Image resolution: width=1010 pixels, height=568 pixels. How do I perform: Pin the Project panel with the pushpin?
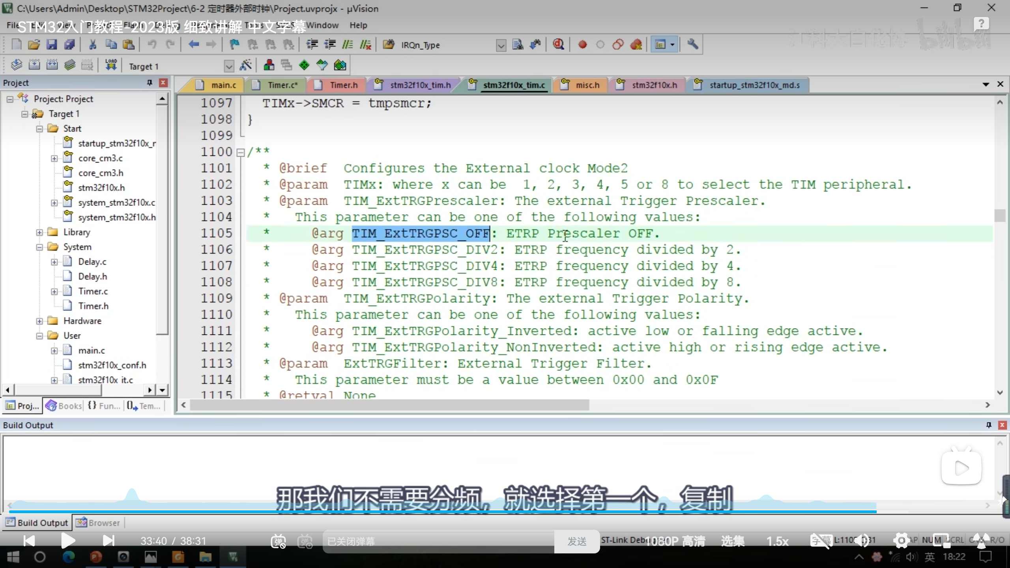[150, 82]
